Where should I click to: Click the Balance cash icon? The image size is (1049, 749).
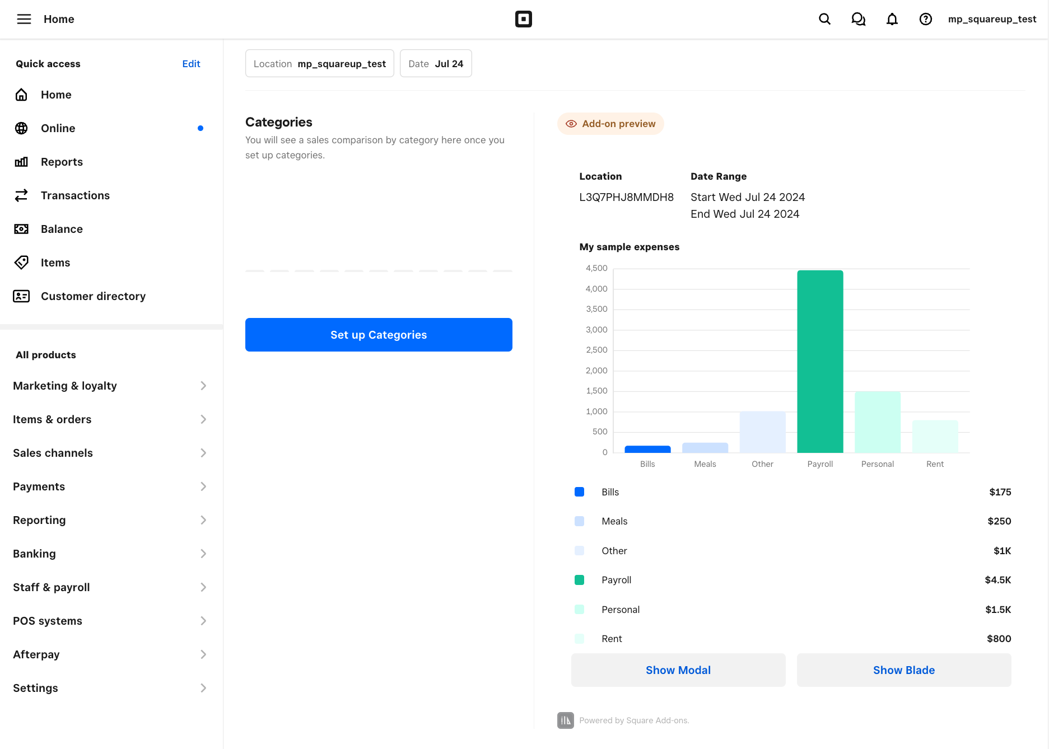(x=21, y=229)
